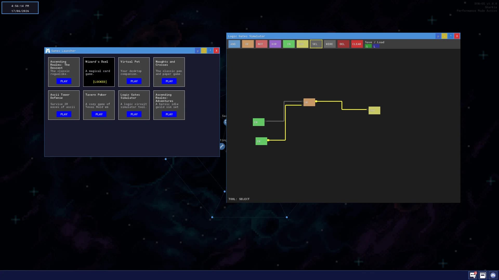
Task: Select the AND gate tool
Action: (234, 44)
